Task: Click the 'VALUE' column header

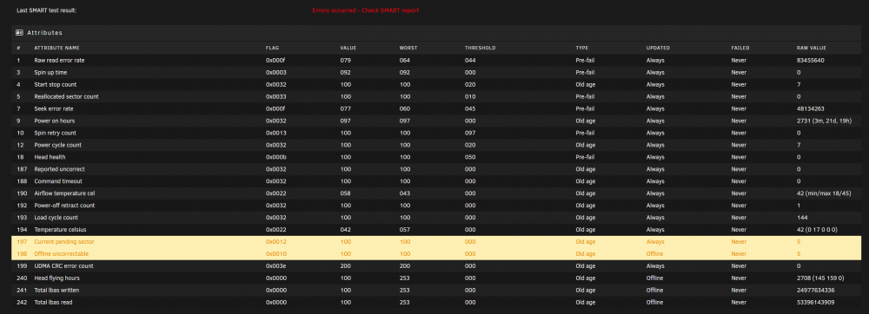Action: tap(348, 48)
